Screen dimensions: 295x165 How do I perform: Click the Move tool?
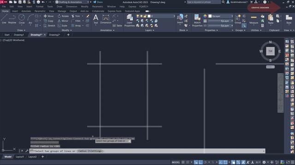click(49, 16)
